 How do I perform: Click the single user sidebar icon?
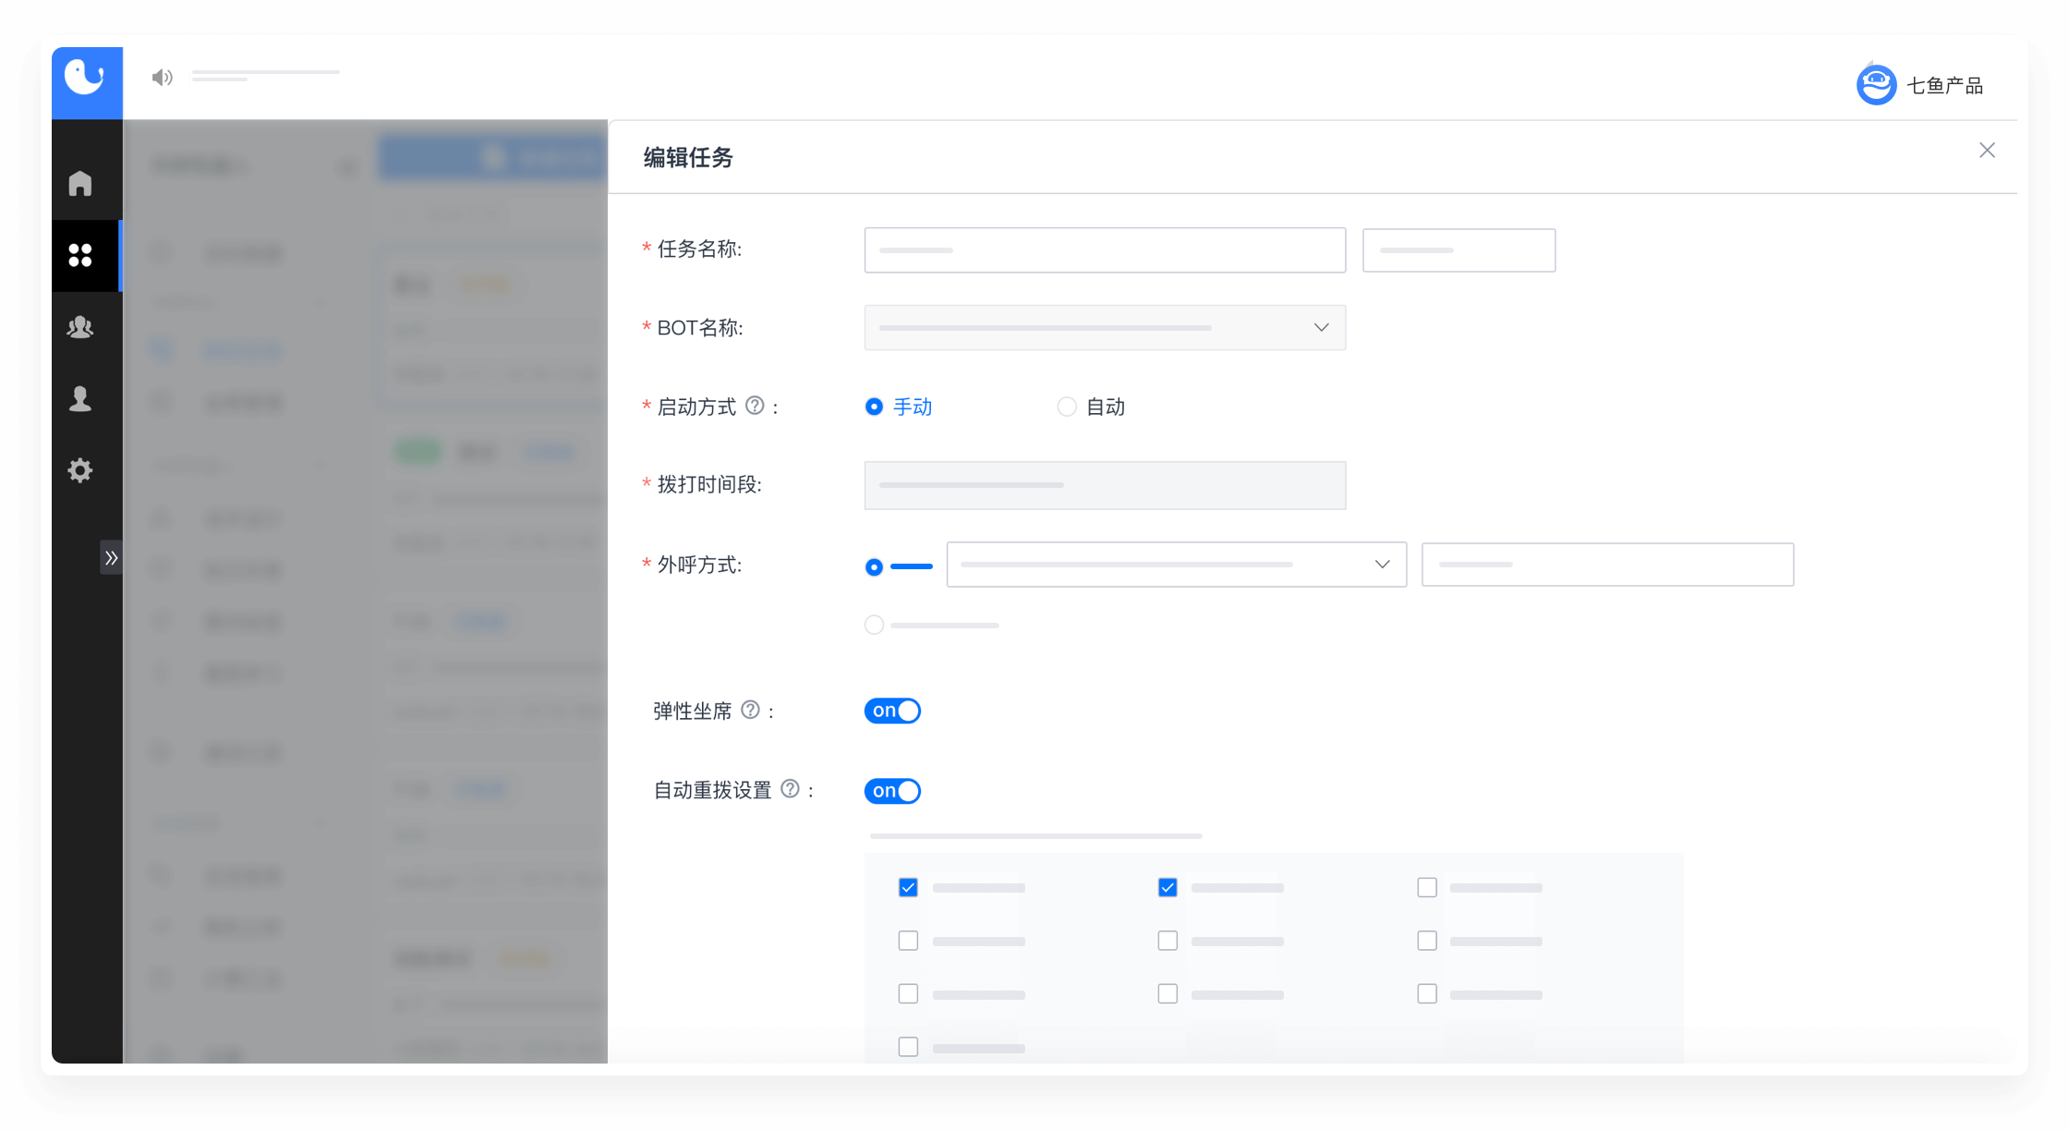point(80,398)
